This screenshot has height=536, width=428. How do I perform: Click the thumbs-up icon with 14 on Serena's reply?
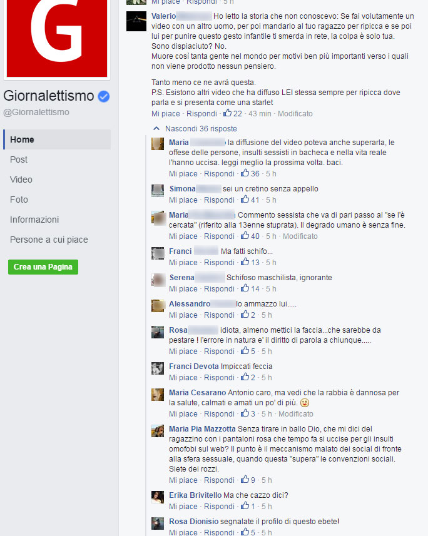click(x=245, y=288)
